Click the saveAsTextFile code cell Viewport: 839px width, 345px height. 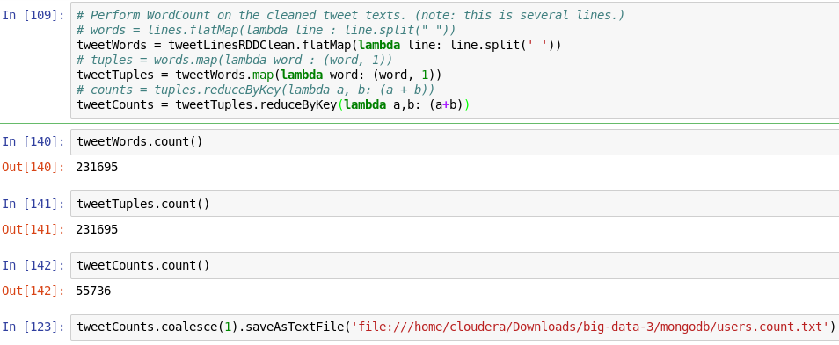455,327
